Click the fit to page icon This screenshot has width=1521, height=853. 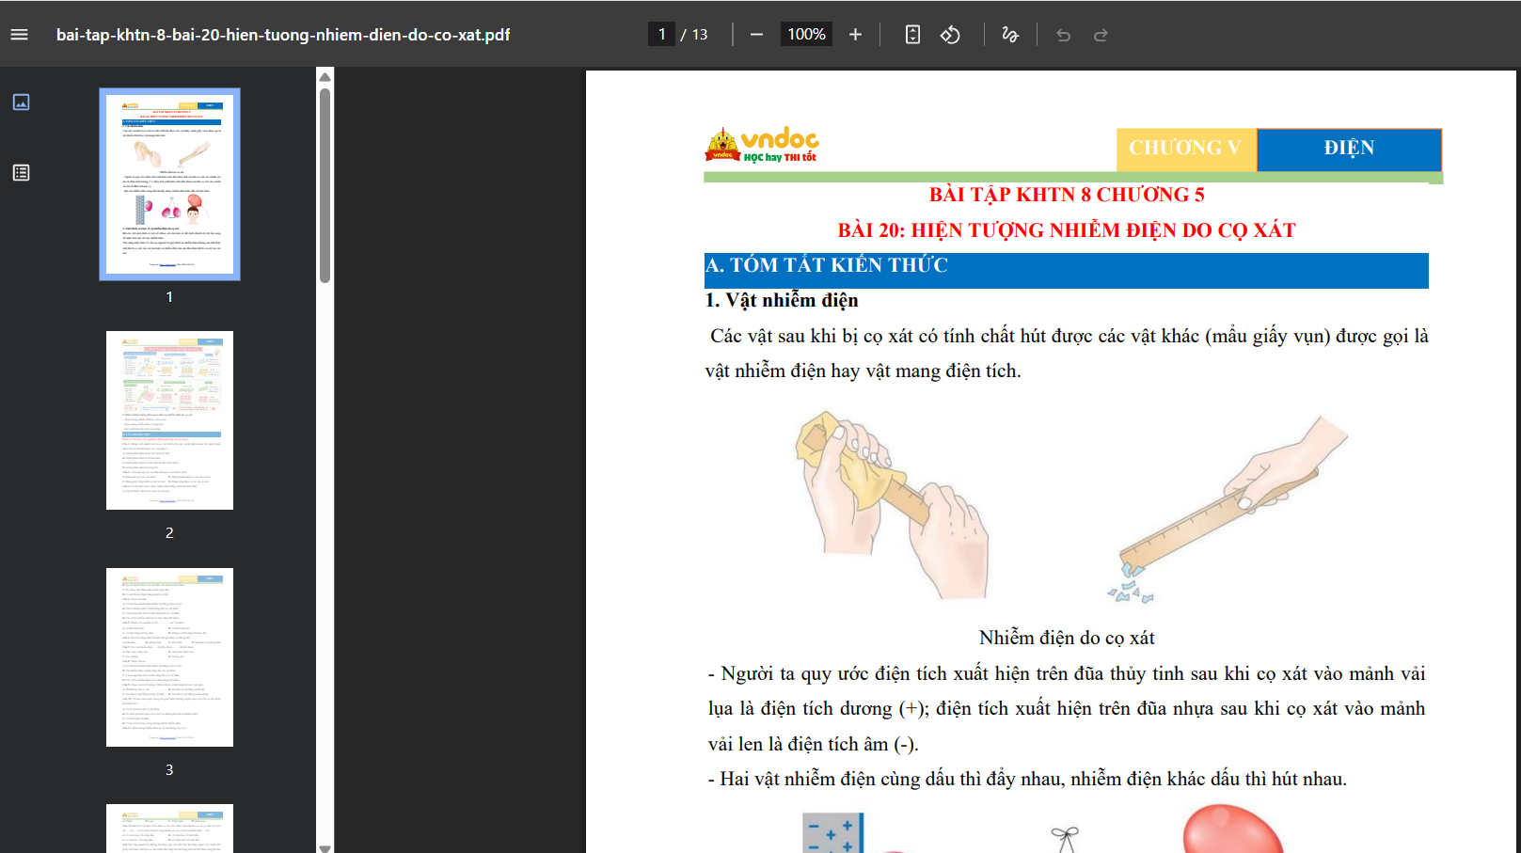pyautogui.click(x=912, y=35)
